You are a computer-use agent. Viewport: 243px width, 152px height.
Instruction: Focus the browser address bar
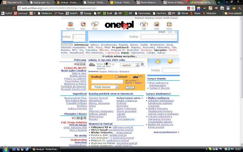[x=102, y=8]
